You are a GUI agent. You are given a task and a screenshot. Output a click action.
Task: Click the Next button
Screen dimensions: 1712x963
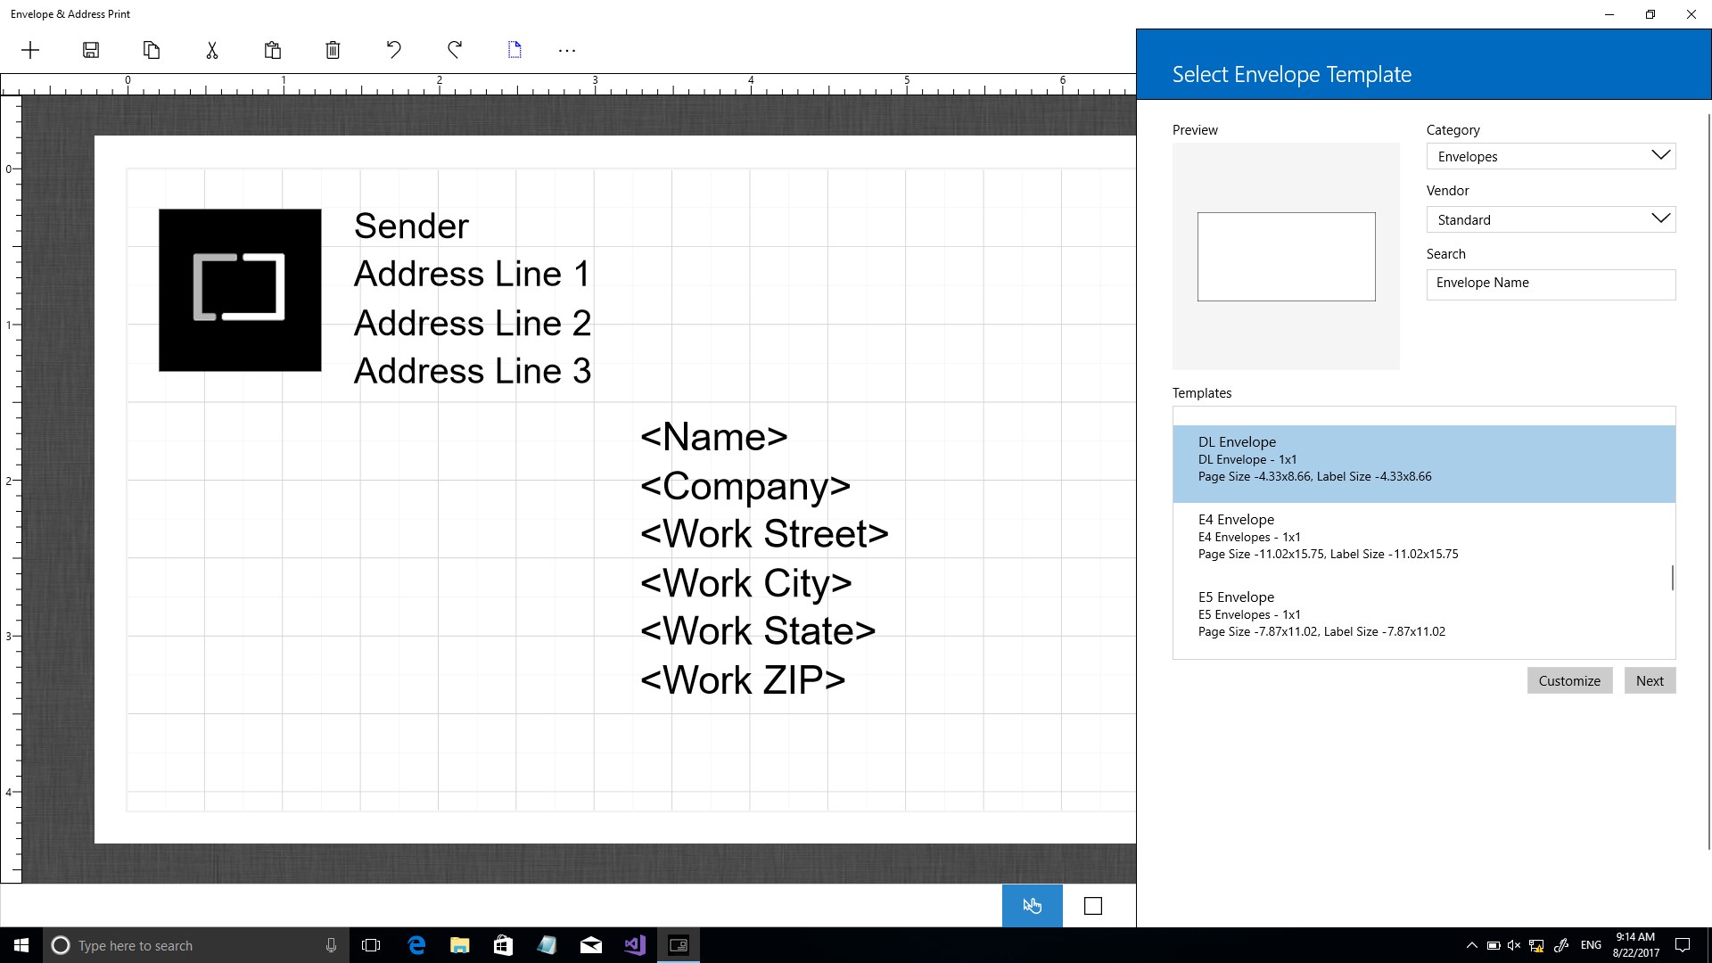click(x=1649, y=680)
